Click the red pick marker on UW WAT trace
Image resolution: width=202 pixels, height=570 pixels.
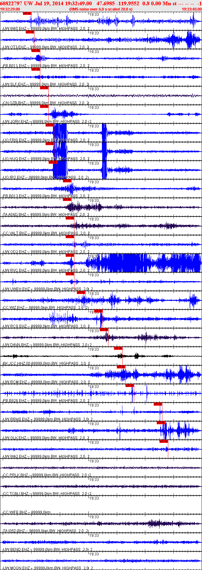pyautogui.click(x=27, y=13)
